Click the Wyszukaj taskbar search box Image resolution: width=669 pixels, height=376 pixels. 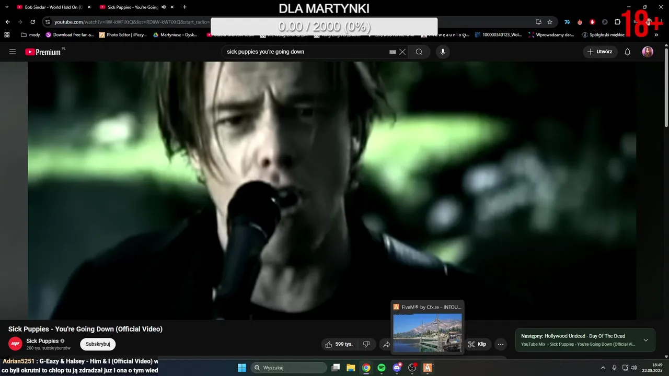click(289, 368)
